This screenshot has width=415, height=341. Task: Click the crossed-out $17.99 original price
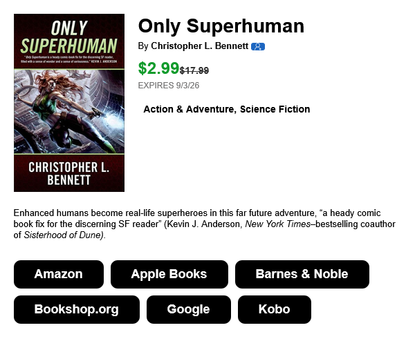click(x=194, y=70)
